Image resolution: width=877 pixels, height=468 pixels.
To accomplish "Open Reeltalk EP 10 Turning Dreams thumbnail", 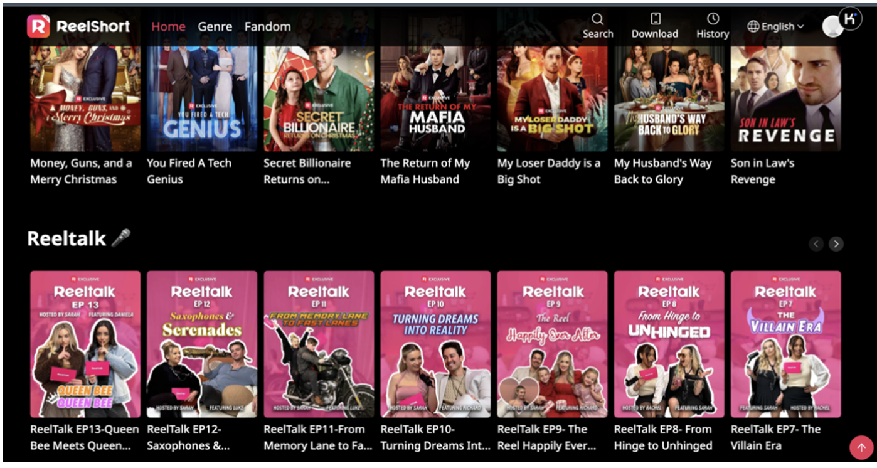I will tap(435, 344).
